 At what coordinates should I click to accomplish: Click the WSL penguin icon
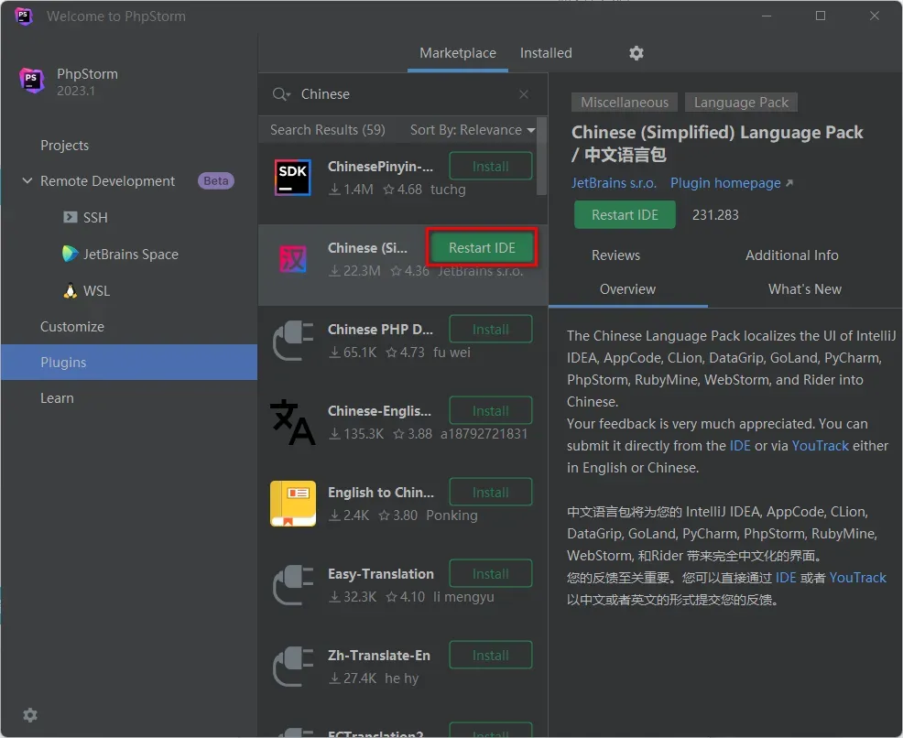[70, 290]
